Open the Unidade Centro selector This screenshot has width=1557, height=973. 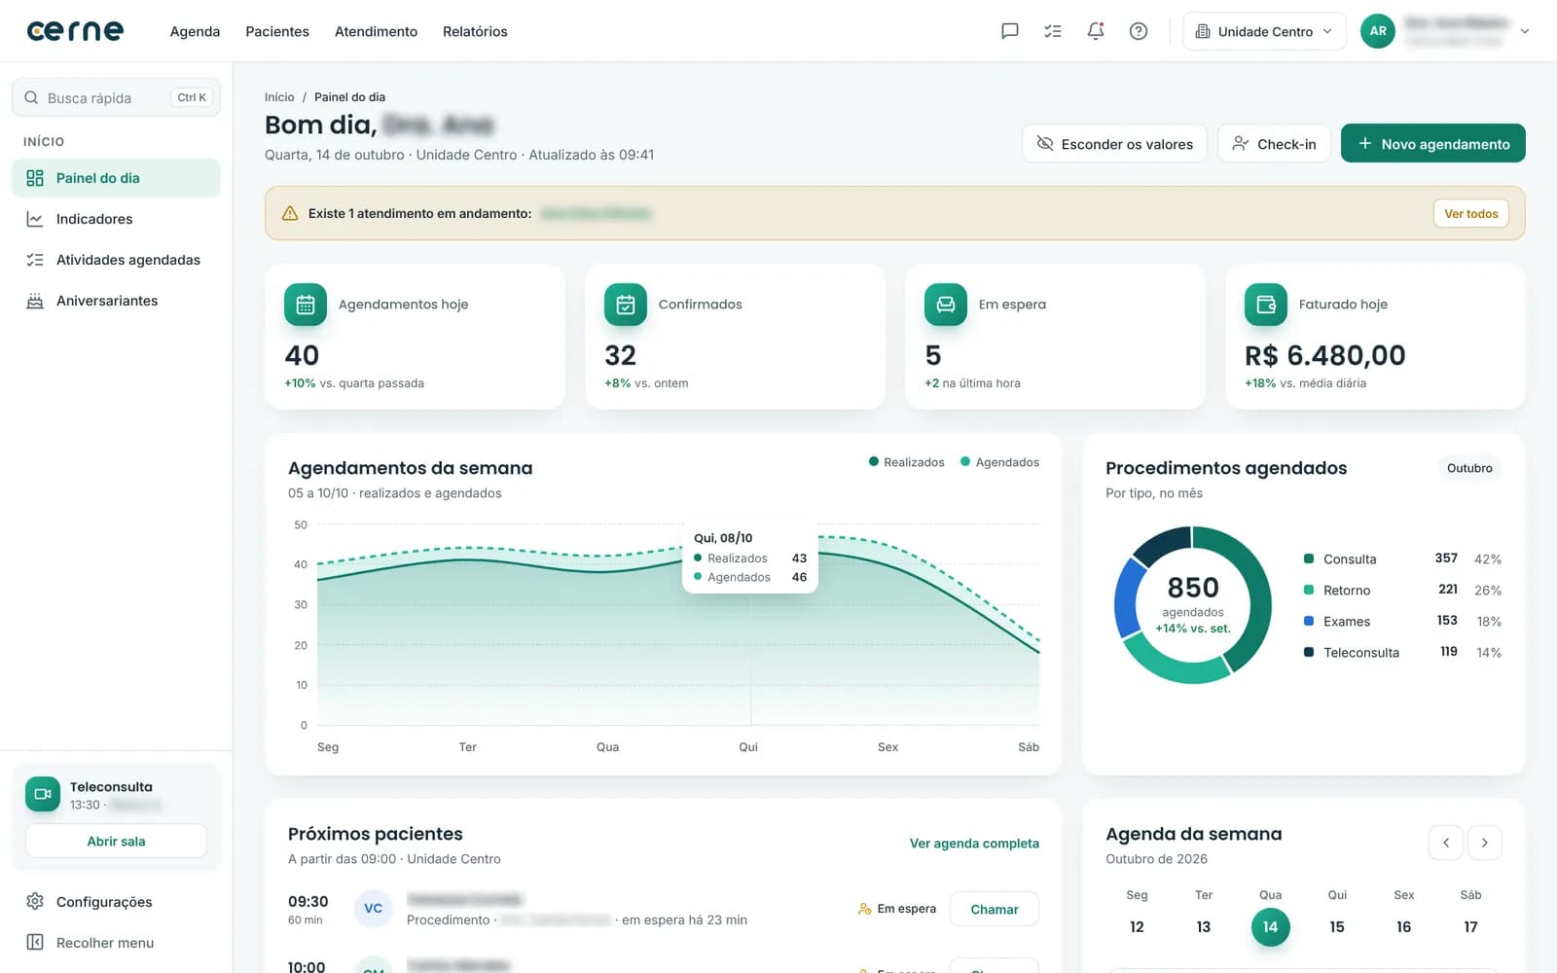pos(1264,31)
